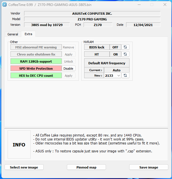Open the Pinmod map

pyautogui.click(x=86, y=167)
